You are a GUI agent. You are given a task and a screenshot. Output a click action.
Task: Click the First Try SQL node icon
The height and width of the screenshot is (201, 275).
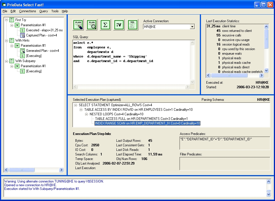pyautogui.click(x=12, y=20)
